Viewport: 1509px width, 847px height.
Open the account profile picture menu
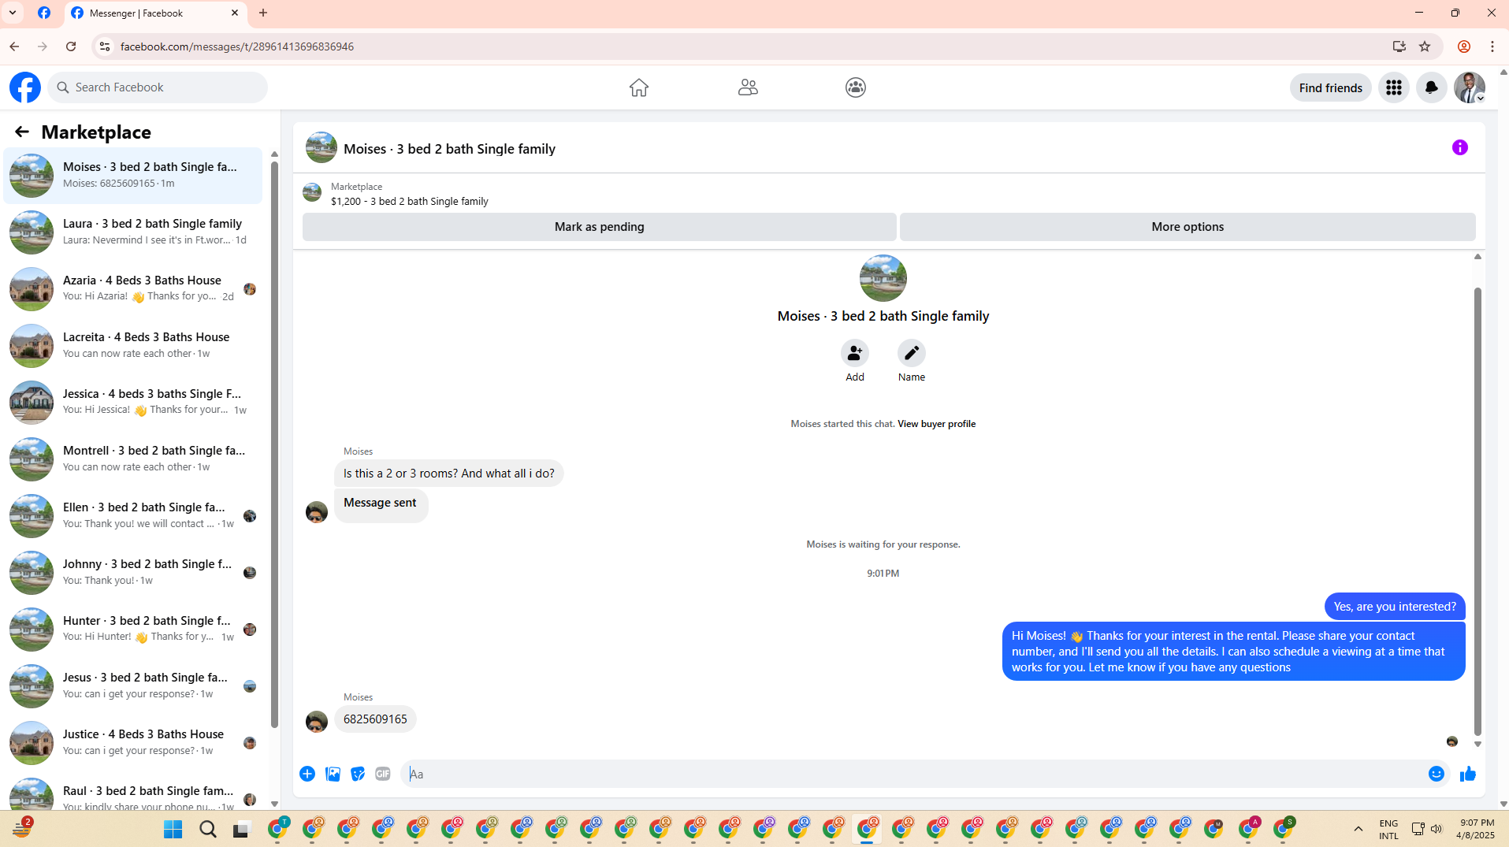[1470, 87]
